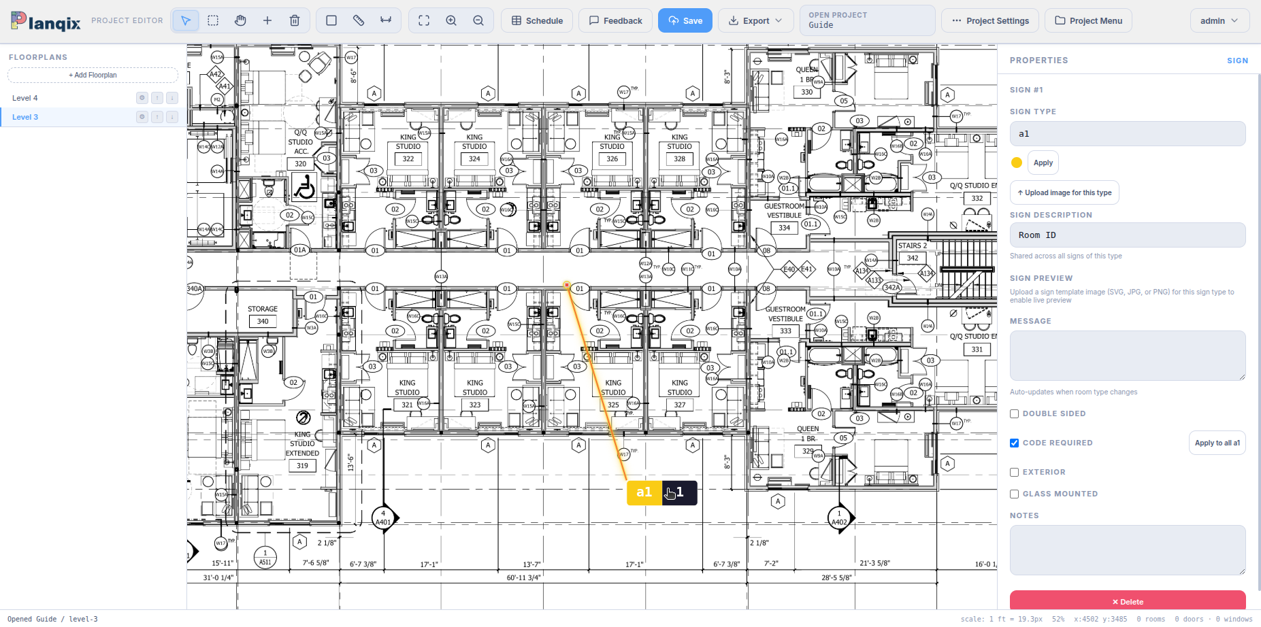
Task: Zoom in on the floorplan
Action: point(451,20)
